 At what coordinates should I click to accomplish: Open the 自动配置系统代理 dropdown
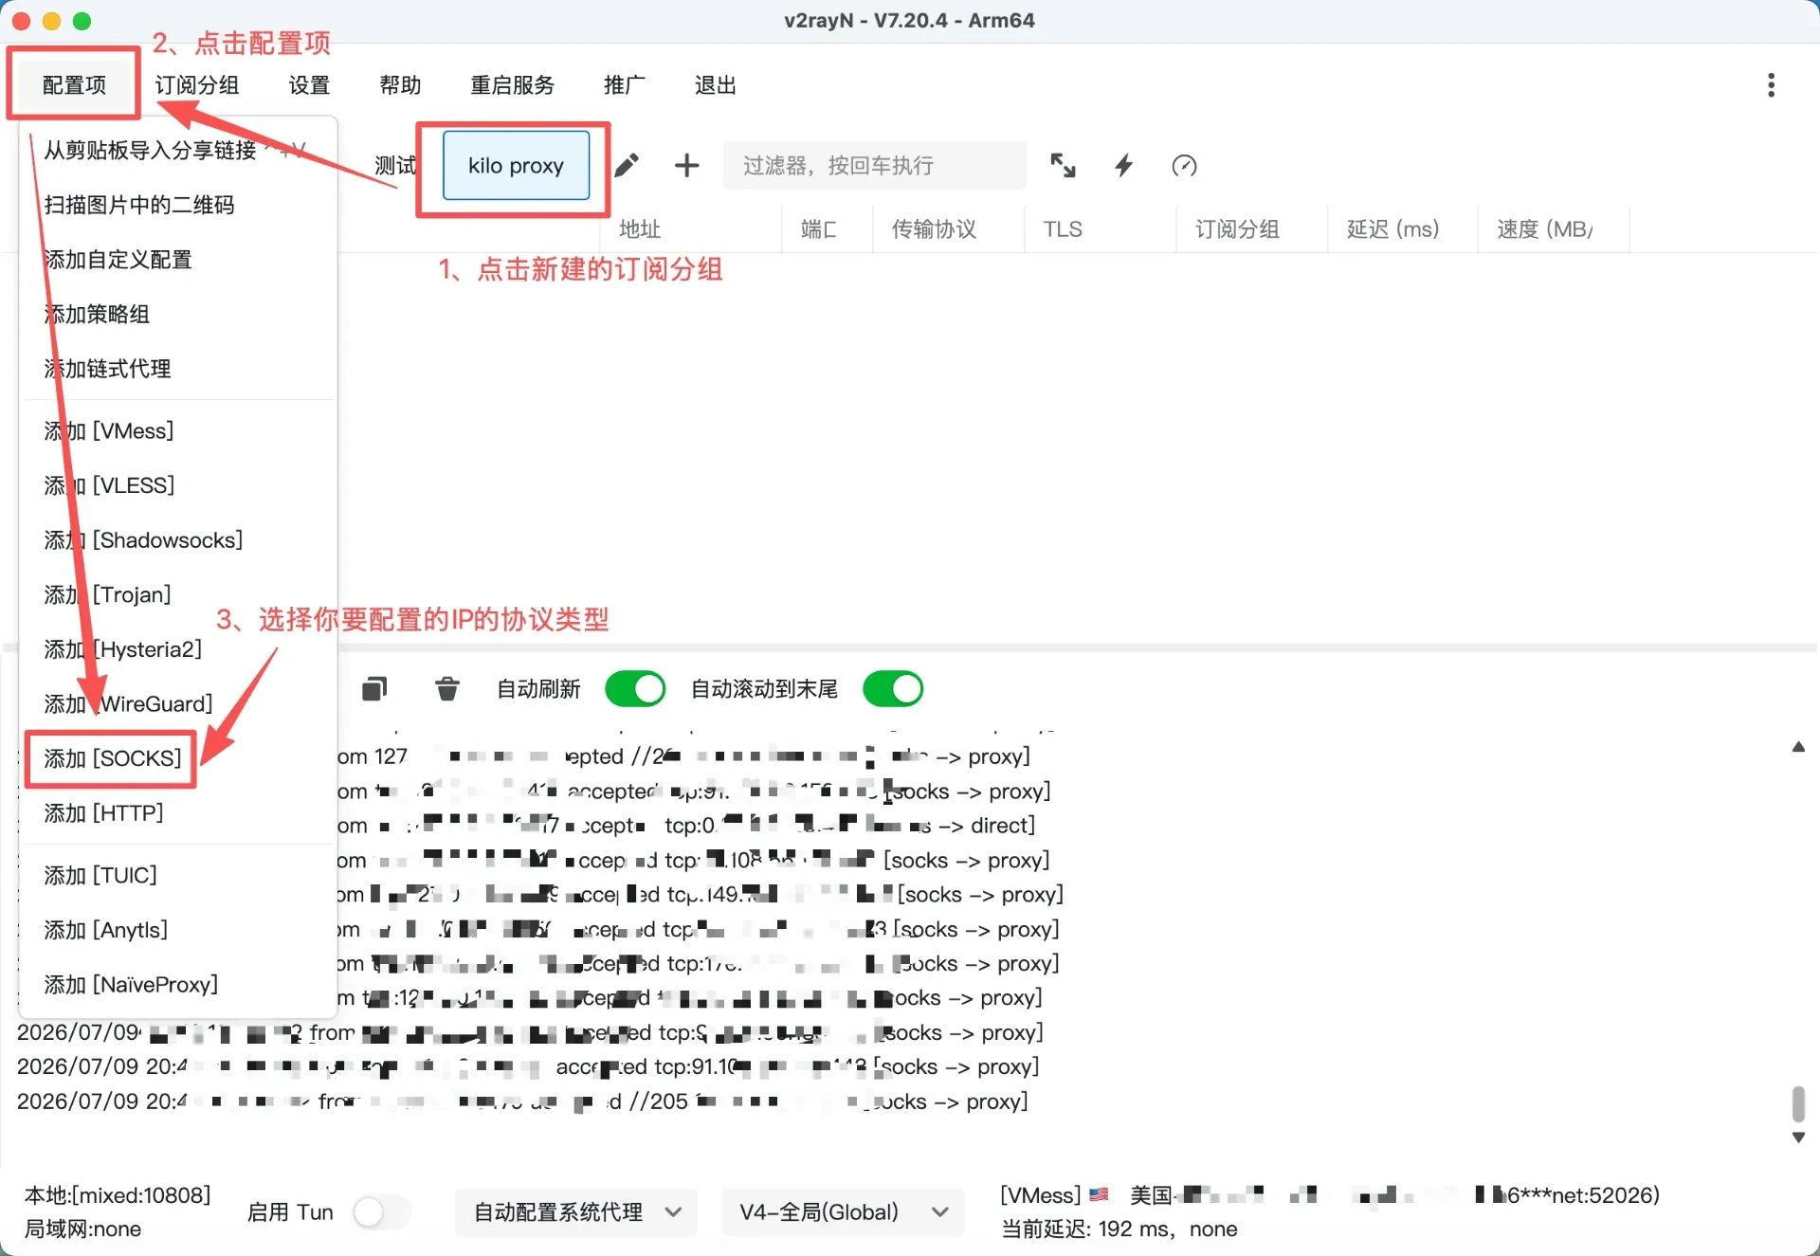pos(576,1212)
